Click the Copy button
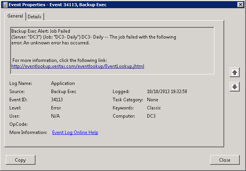The width and height of the screenshot is (246, 171). click(x=21, y=160)
